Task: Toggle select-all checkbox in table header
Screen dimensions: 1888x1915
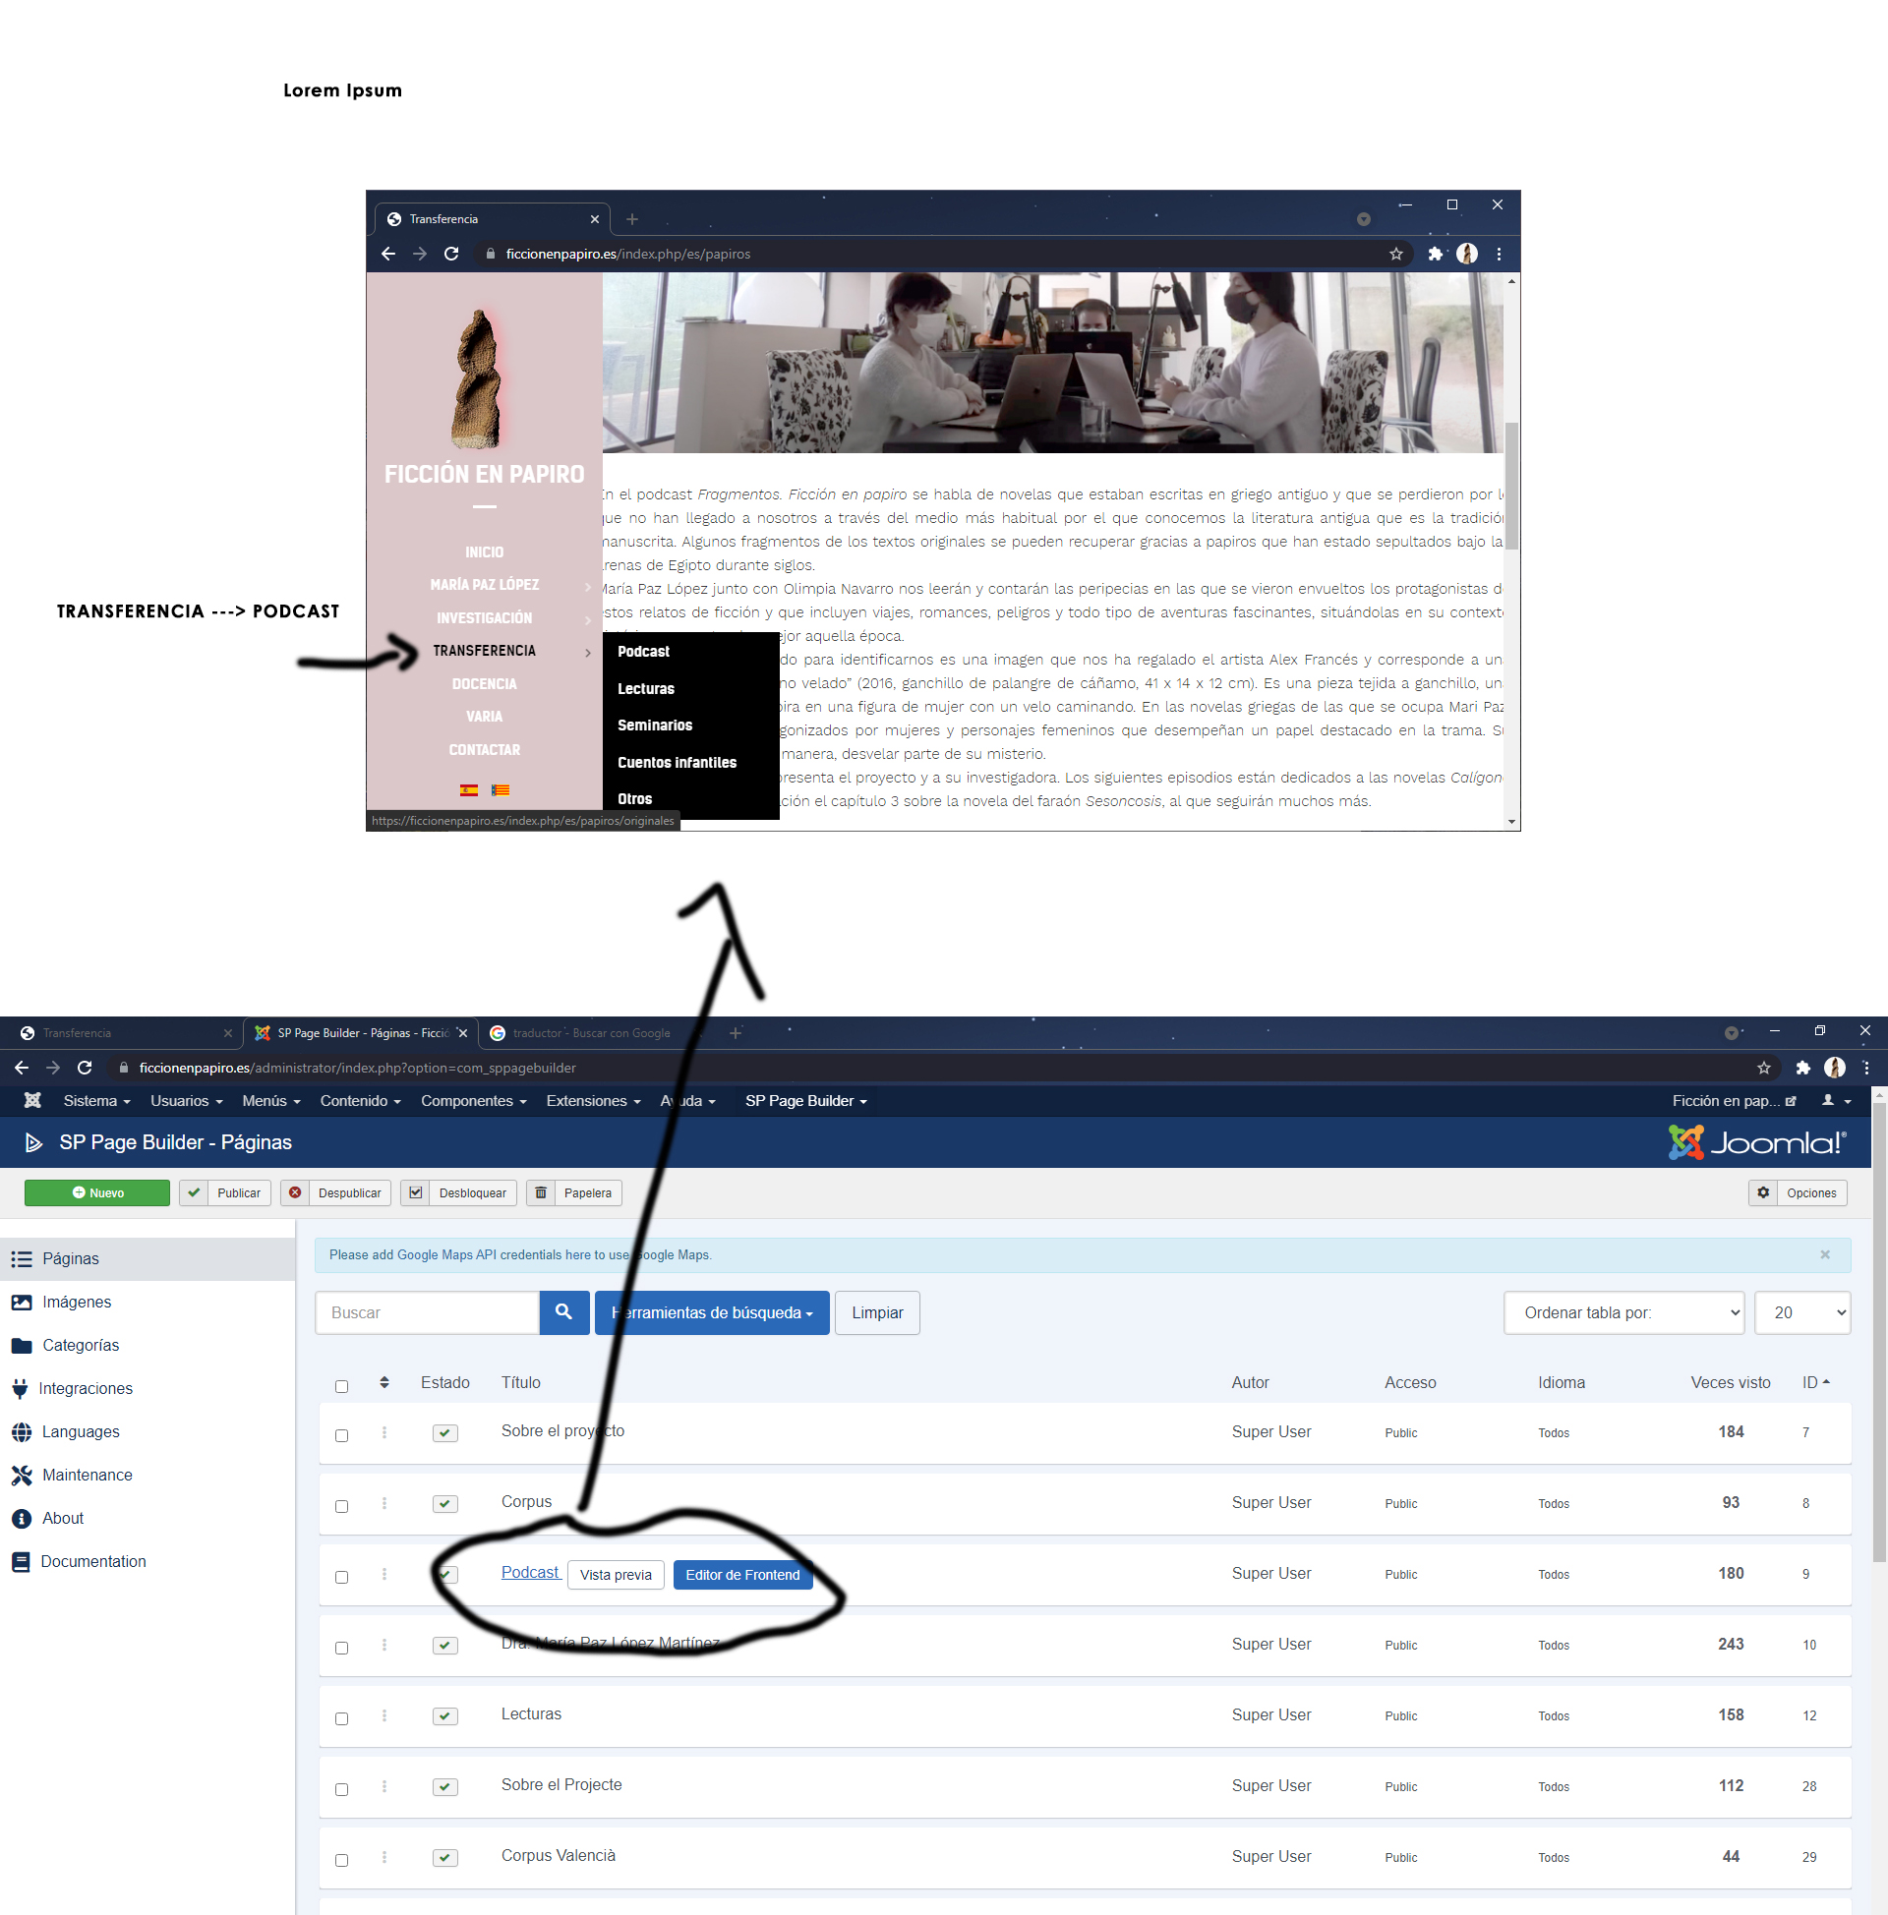Action: (342, 1386)
